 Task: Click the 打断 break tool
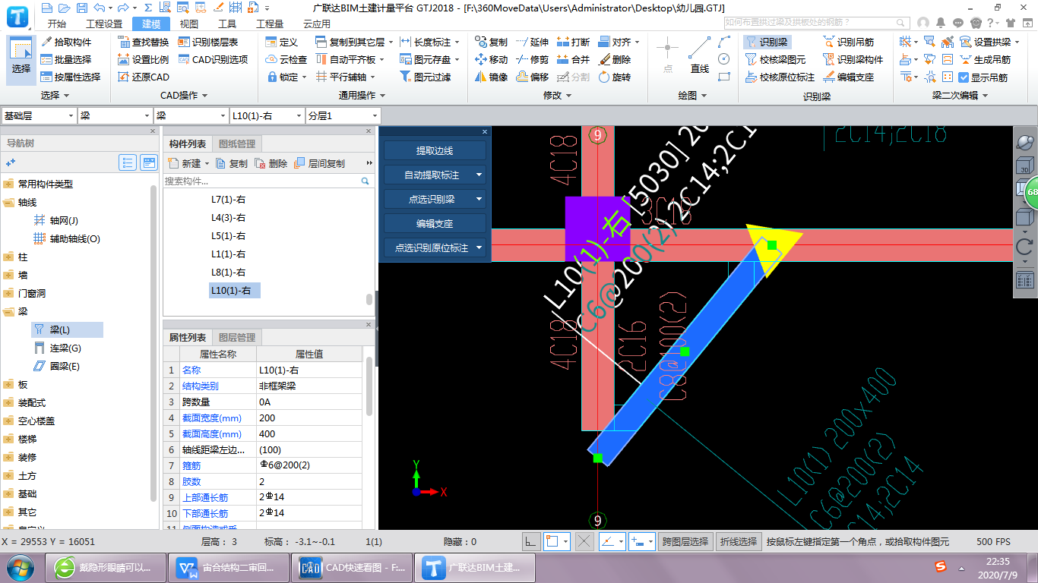(573, 42)
